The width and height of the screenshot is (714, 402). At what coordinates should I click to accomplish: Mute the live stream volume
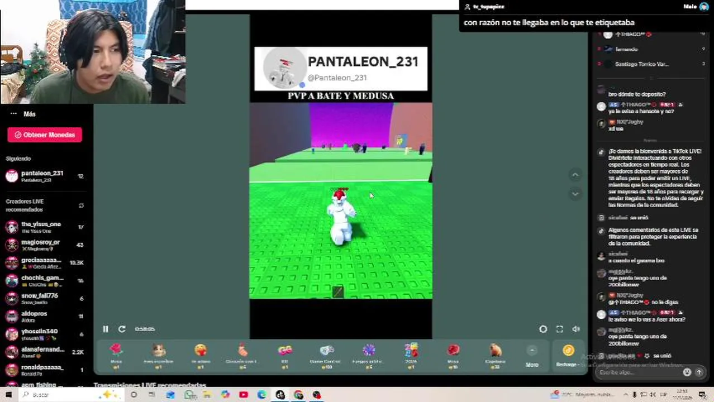pos(576,329)
